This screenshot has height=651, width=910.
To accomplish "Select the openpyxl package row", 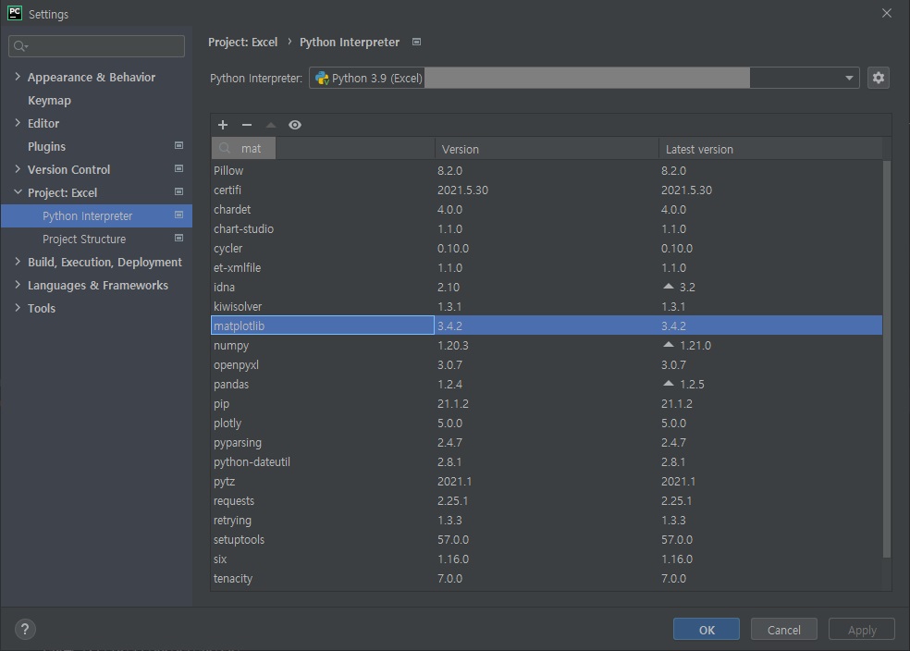I will pyautogui.click(x=547, y=364).
